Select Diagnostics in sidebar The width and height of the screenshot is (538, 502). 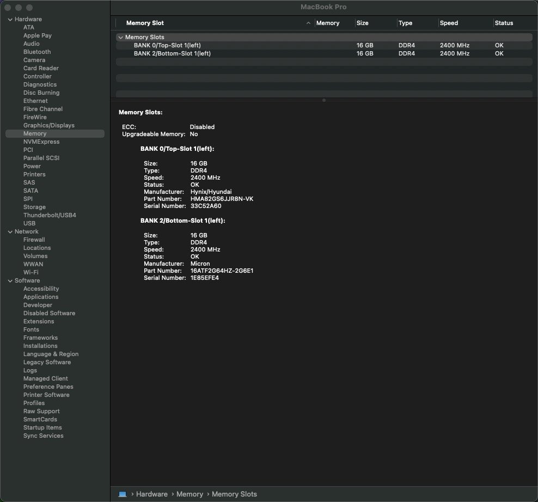pos(40,85)
